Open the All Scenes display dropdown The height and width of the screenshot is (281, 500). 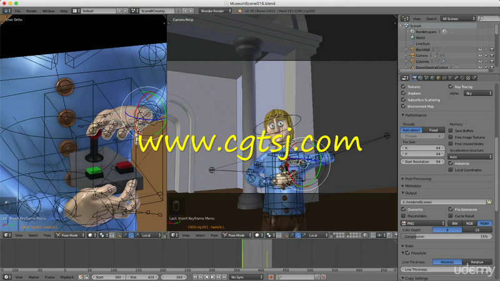[458, 19]
